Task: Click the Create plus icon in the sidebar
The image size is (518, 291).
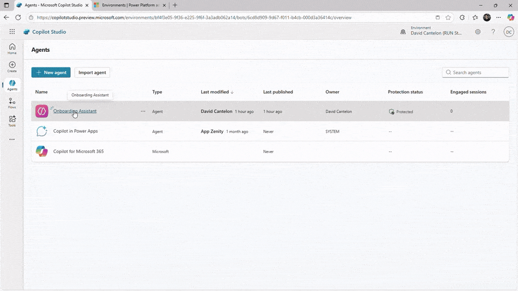Action: click(x=12, y=66)
